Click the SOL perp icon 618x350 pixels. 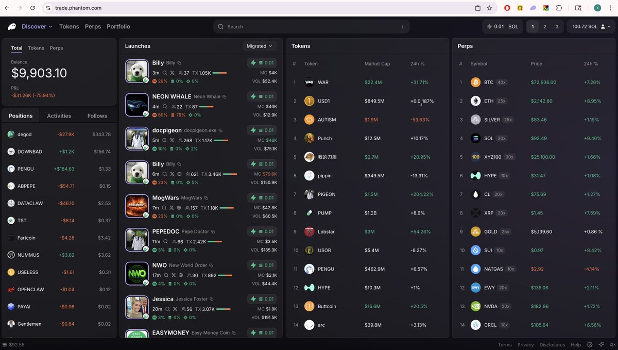pyautogui.click(x=475, y=138)
